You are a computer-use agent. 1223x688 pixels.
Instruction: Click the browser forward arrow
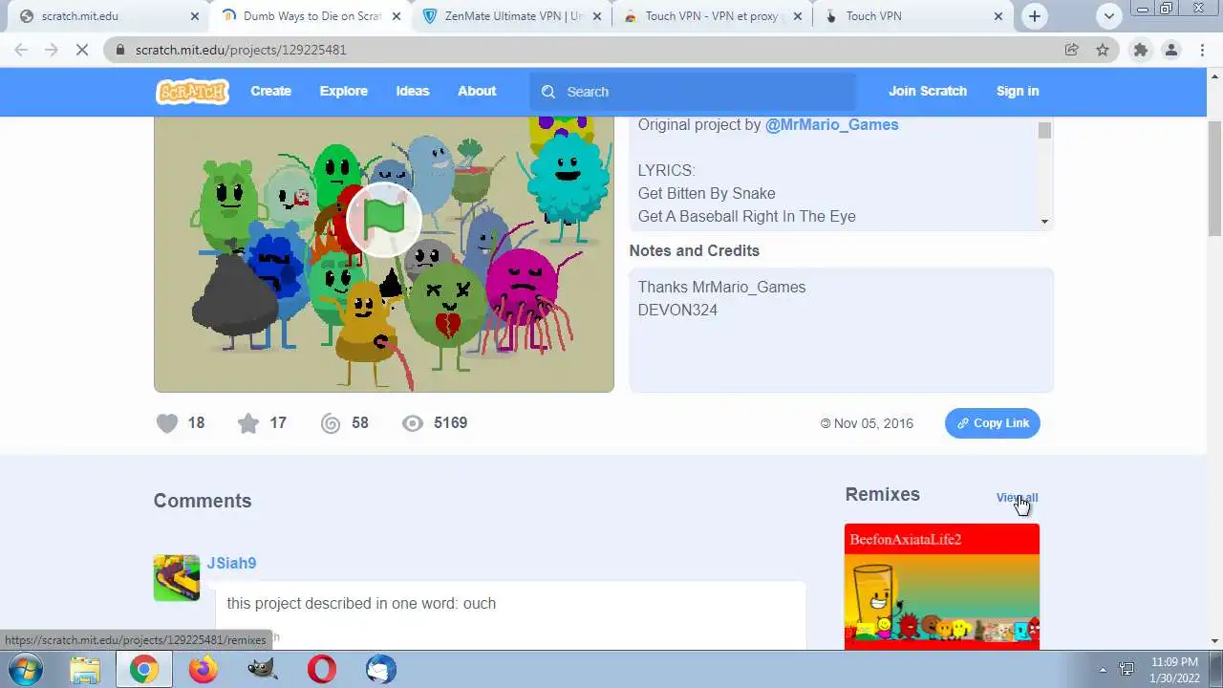tap(52, 50)
